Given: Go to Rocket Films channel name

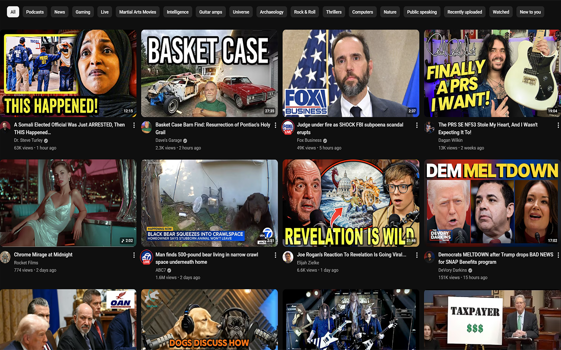Looking at the screenshot, I should pyautogui.click(x=26, y=263).
